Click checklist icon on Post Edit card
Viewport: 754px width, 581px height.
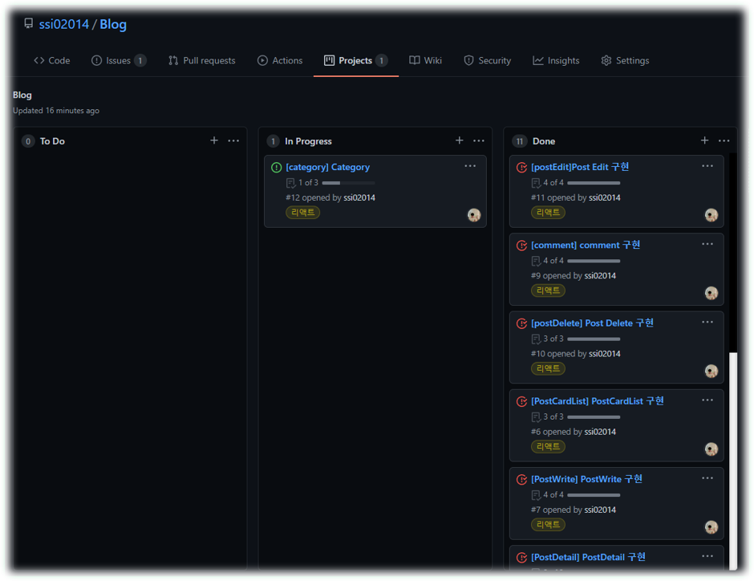536,183
